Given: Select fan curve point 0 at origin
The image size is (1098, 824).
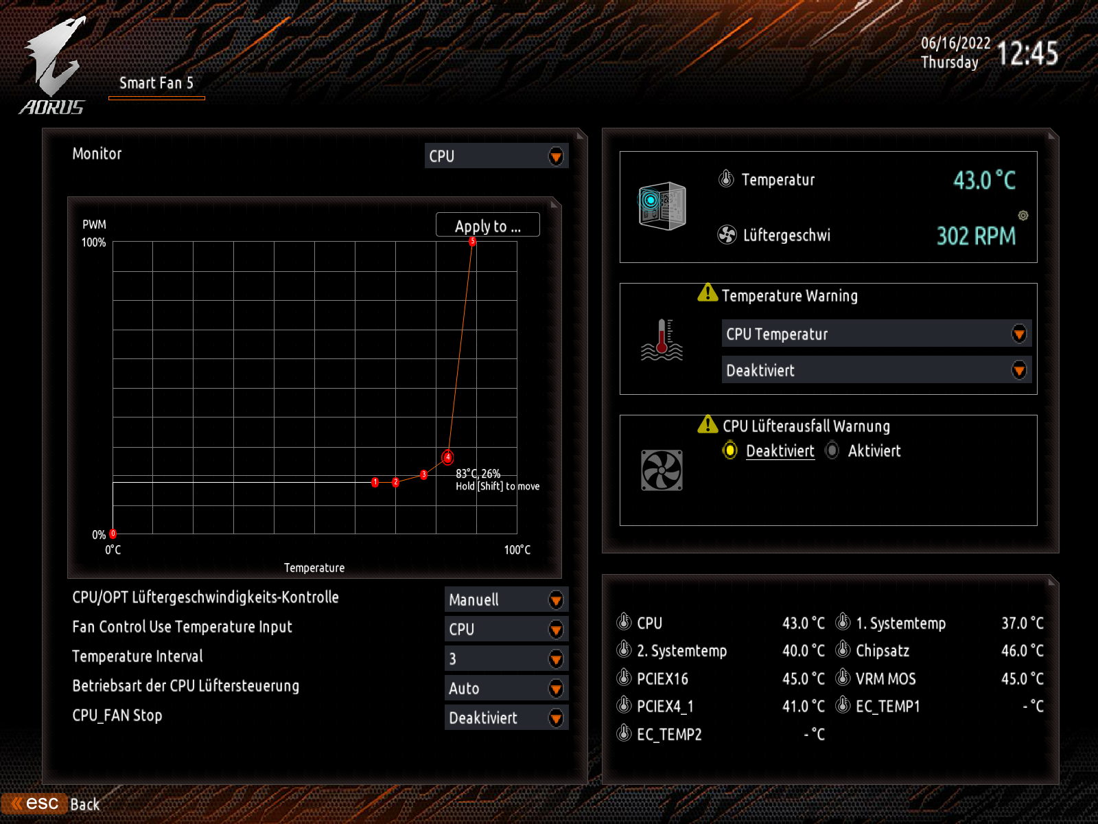Looking at the screenshot, I should coord(113,534).
